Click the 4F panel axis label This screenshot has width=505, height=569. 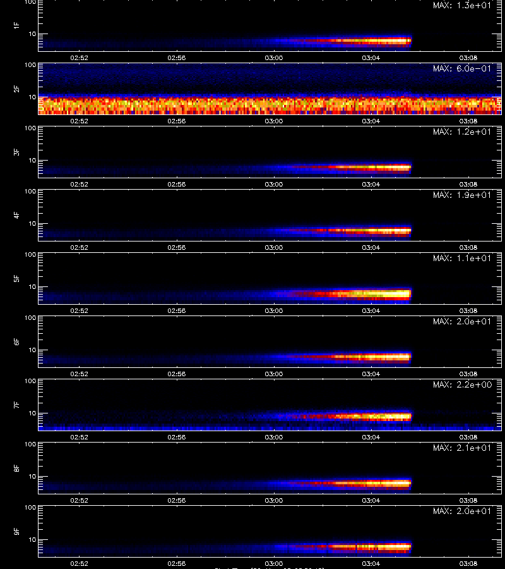pos(16,215)
